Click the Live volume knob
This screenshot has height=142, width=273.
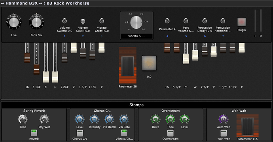14,22
